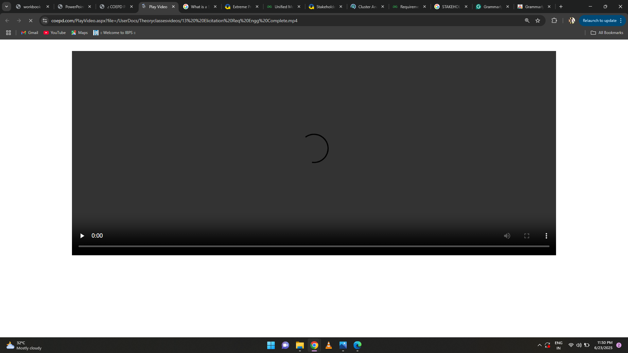
Task: Click the address bar URL
Action: pyautogui.click(x=174, y=21)
